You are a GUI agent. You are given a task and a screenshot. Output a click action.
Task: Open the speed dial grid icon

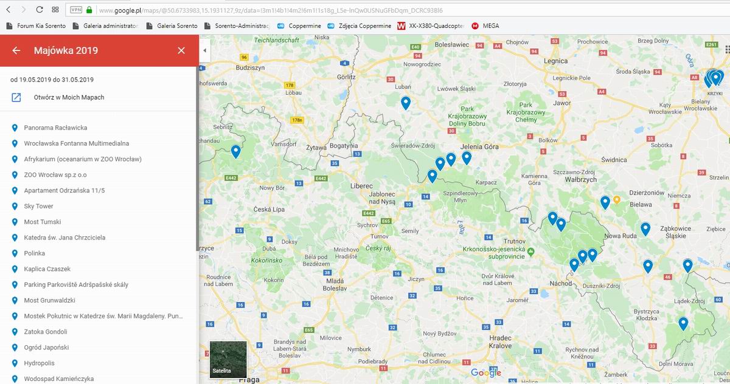point(55,10)
